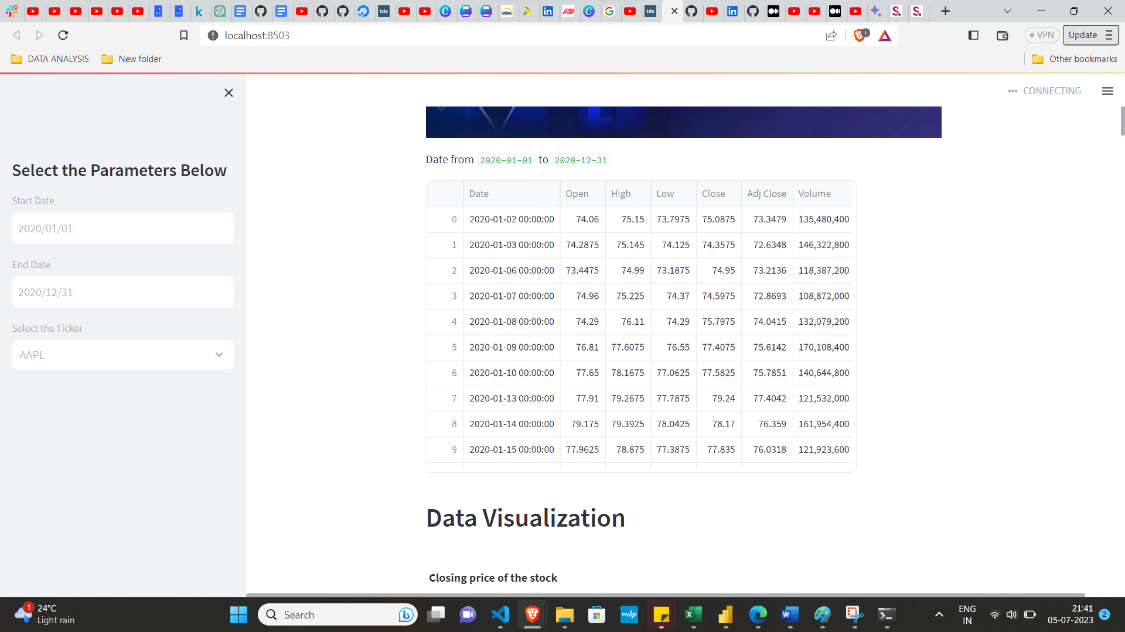Close the parameters sidebar with the X
1125x632 pixels.
[x=229, y=92]
